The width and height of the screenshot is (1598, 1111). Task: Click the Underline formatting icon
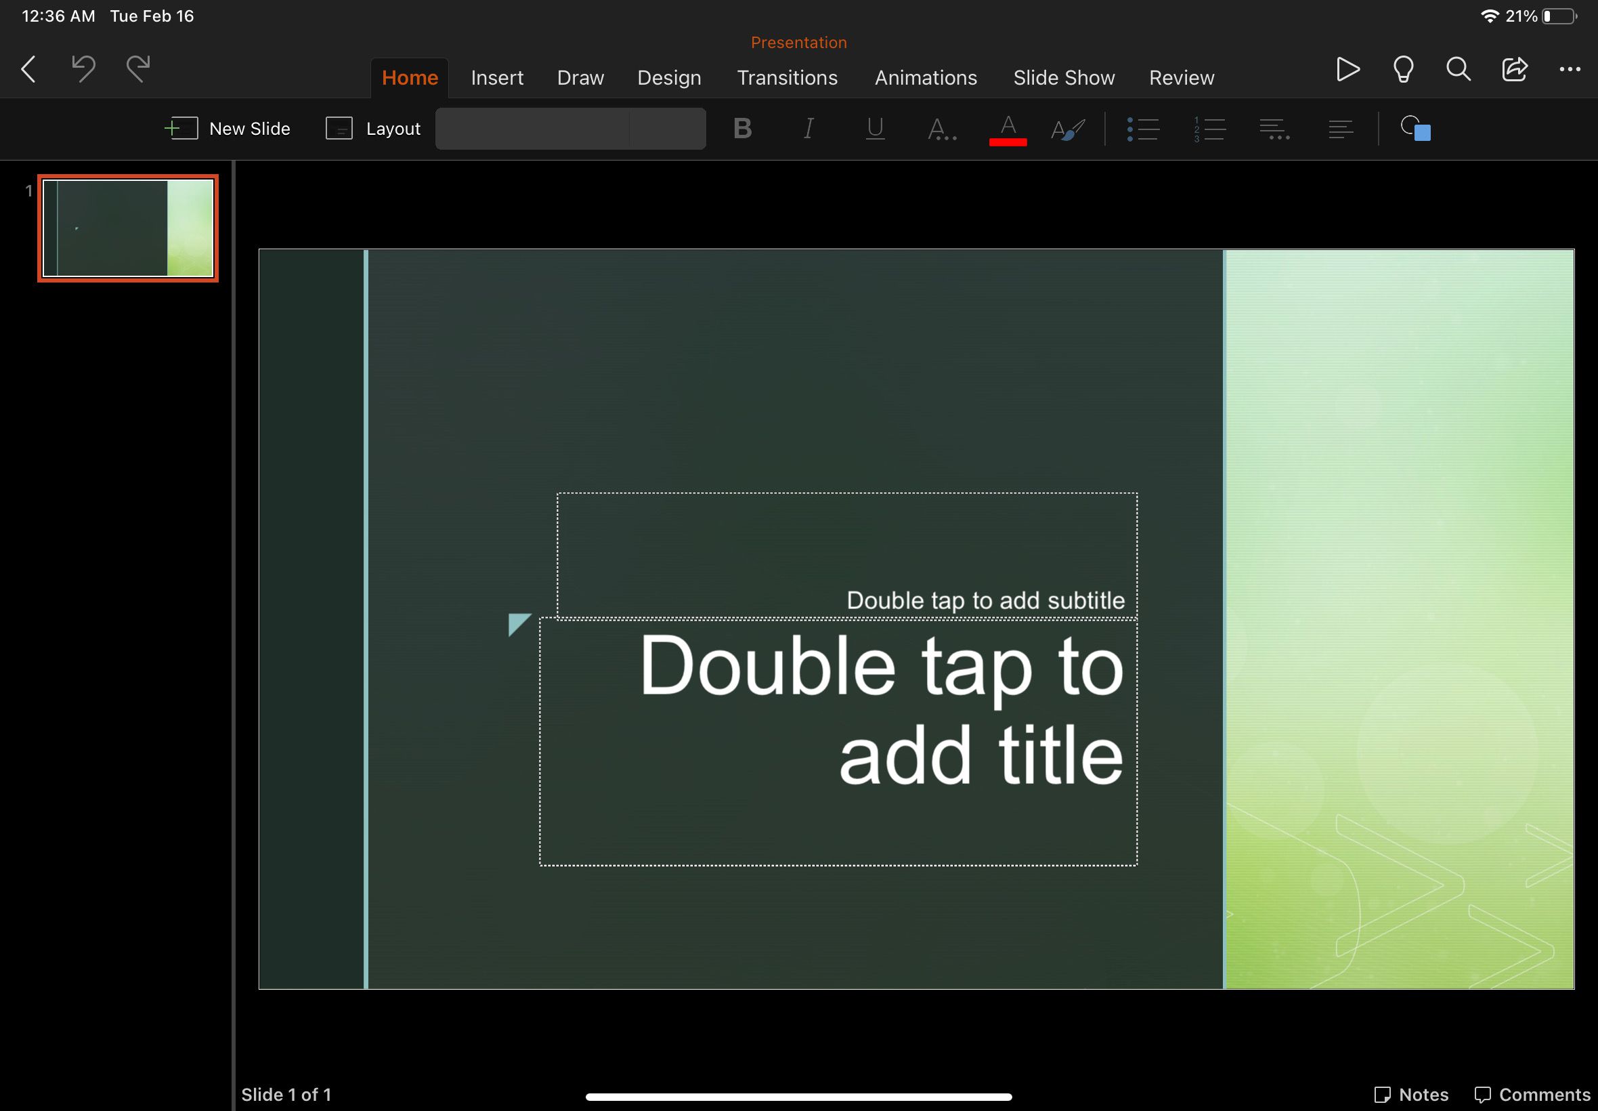pos(874,127)
